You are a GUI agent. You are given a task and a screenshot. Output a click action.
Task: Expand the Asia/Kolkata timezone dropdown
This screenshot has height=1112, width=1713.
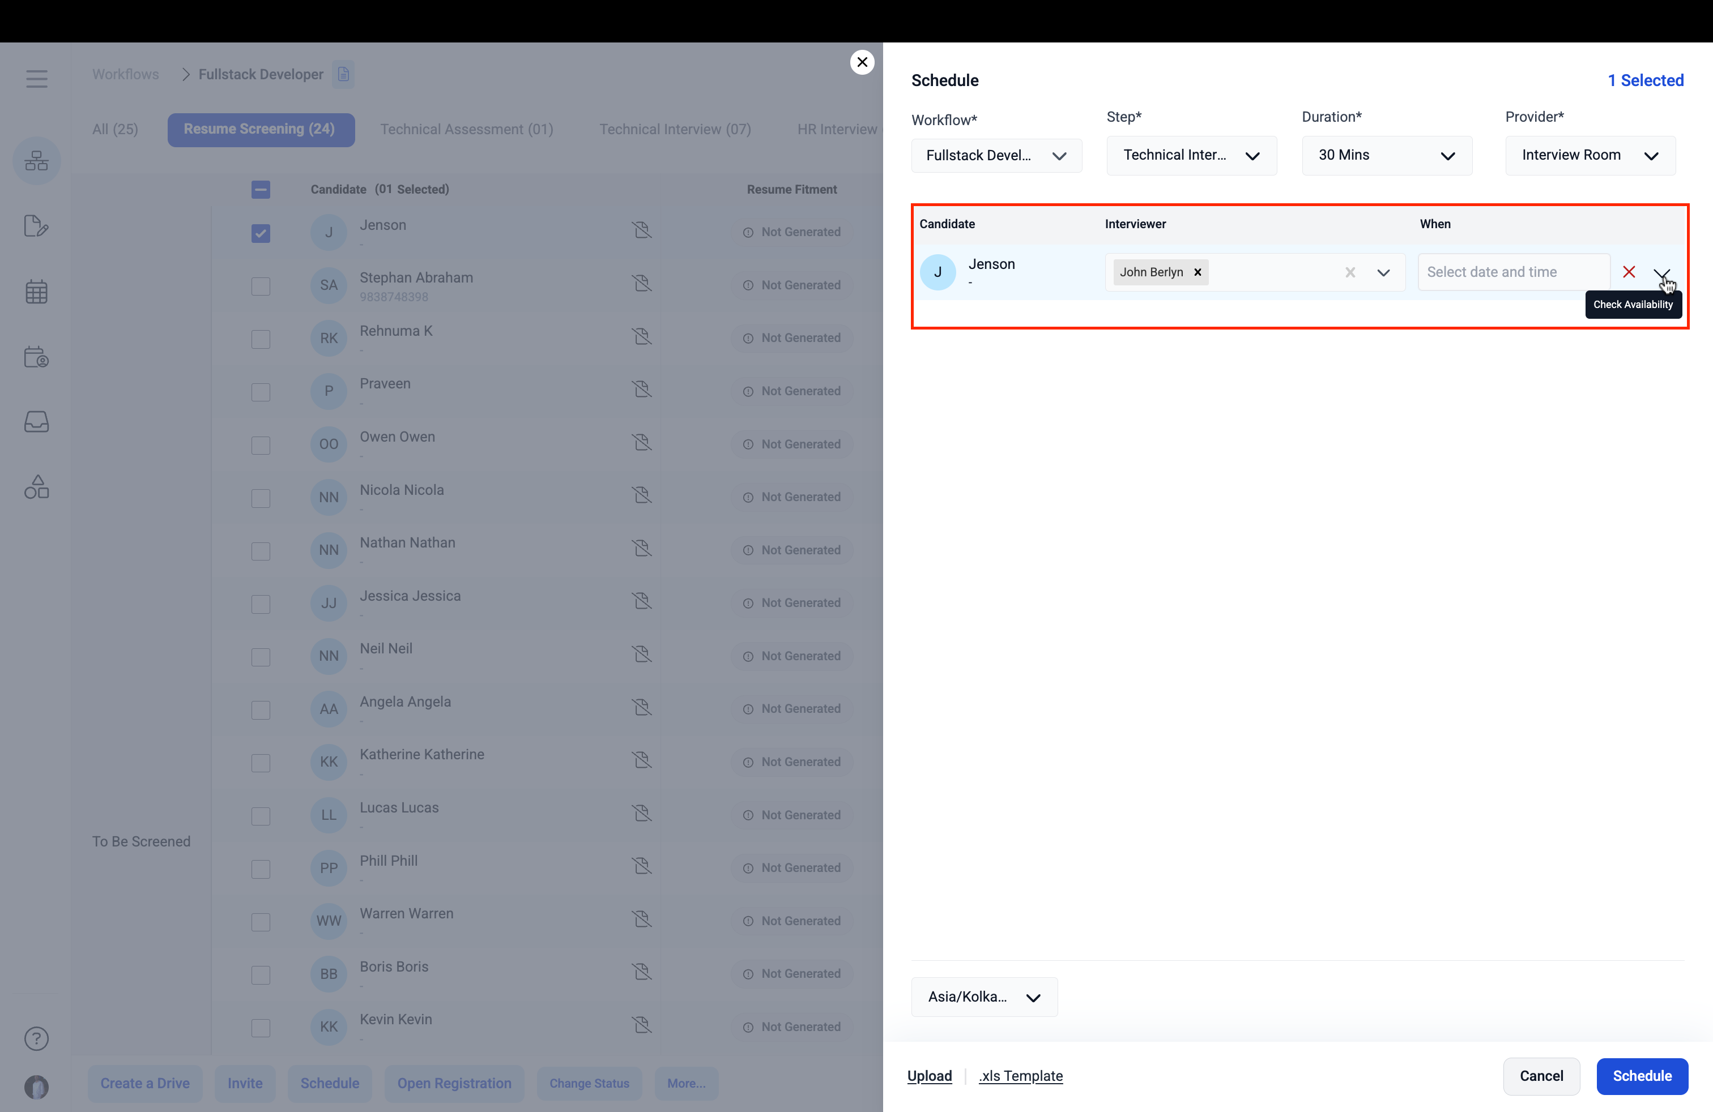(984, 997)
